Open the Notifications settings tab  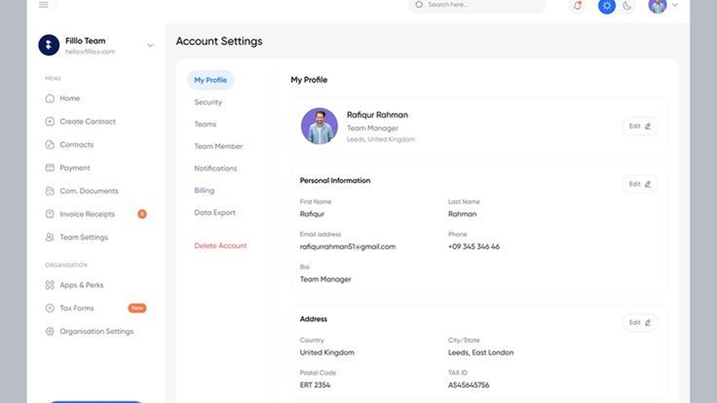(x=215, y=168)
